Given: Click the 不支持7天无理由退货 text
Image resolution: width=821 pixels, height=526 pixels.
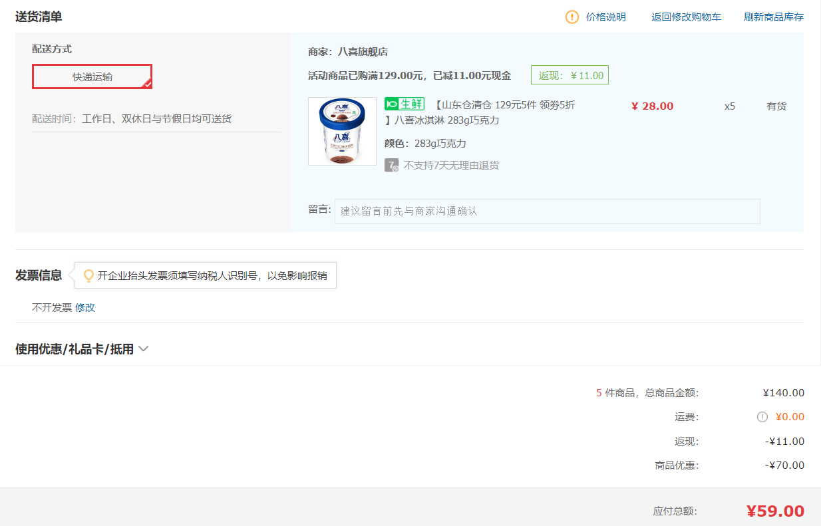Looking at the screenshot, I should click(451, 165).
